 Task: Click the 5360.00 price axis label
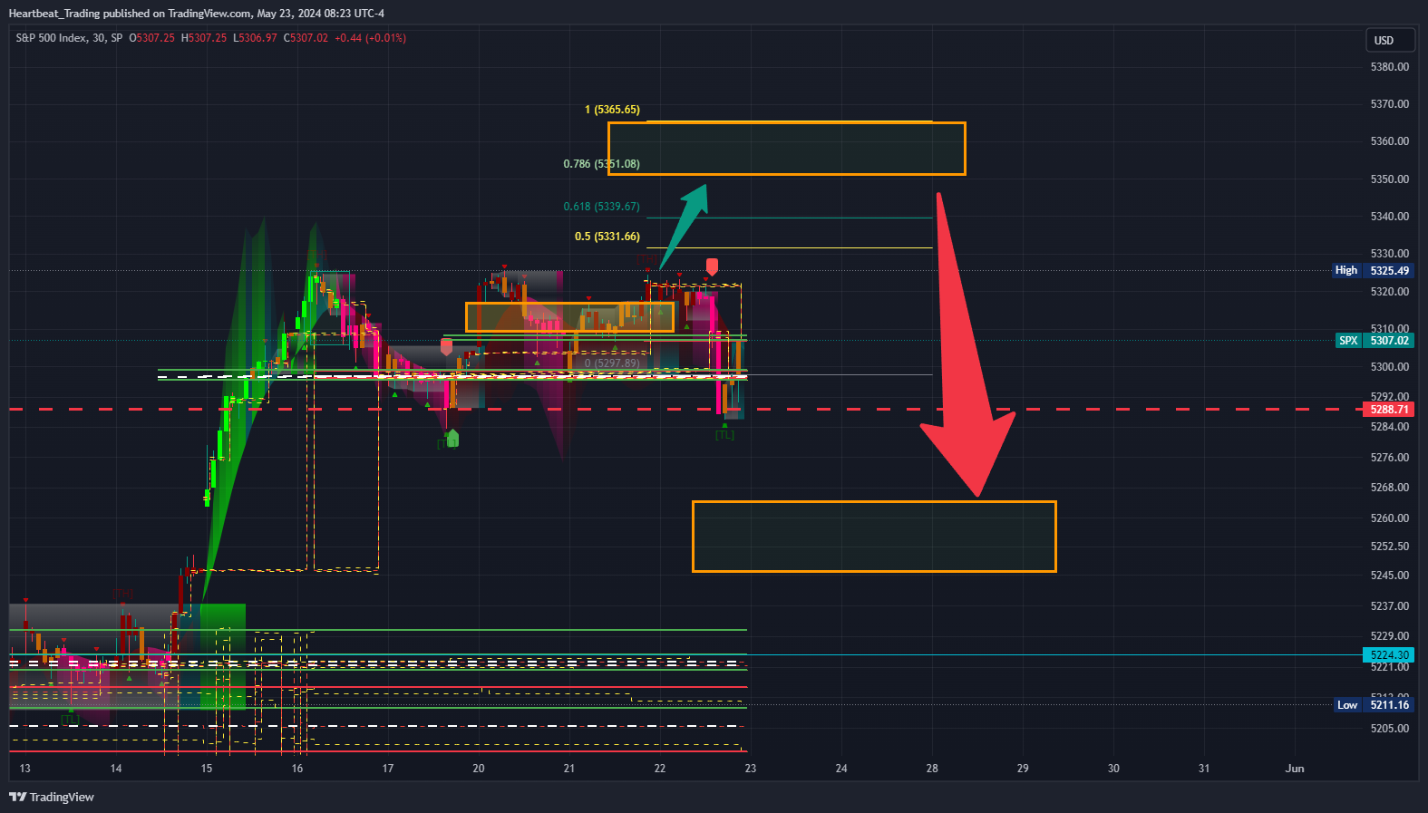[1390, 141]
